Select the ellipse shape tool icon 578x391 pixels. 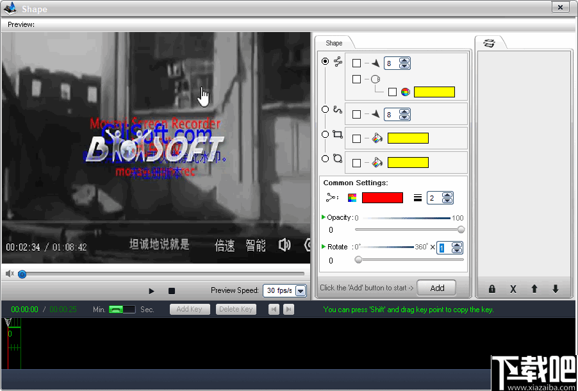pos(339,158)
